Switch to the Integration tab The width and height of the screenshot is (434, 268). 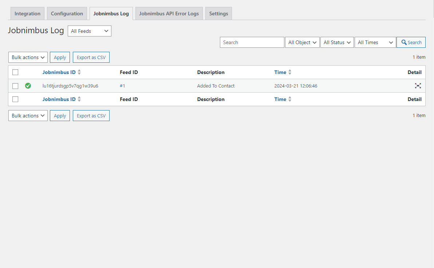(x=27, y=13)
